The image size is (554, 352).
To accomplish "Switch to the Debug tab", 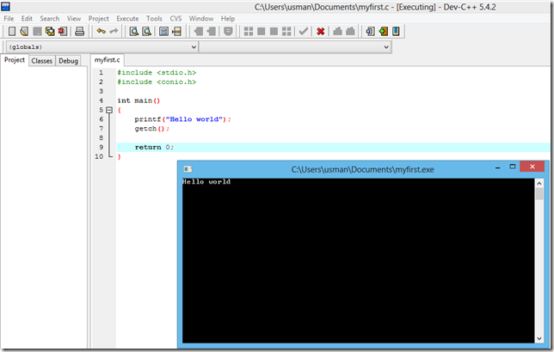I will click(x=69, y=61).
